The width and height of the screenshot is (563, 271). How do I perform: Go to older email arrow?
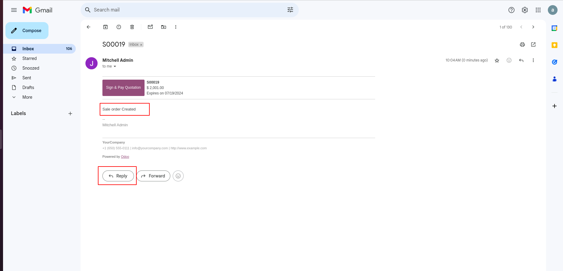pyautogui.click(x=533, y=27)
